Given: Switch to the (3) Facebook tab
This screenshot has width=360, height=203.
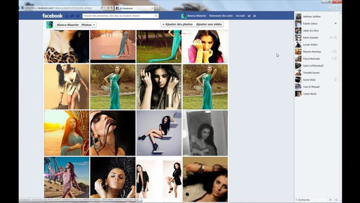Looking at the screenshot, I should pyautogui.click(x=134, y=8).
